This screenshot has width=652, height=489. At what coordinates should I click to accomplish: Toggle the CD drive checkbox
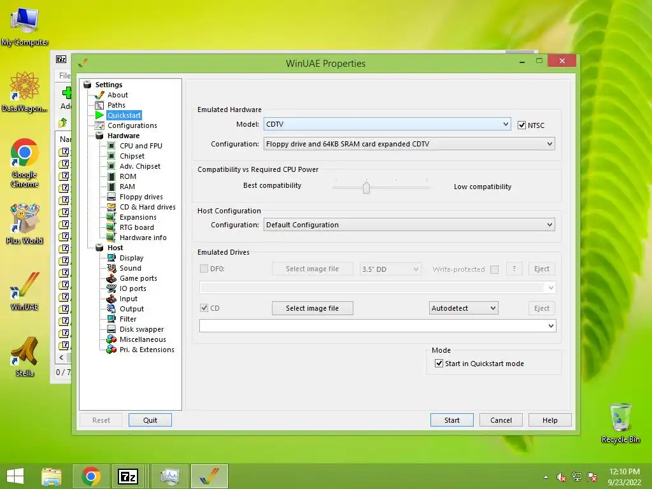[x=204, y=308]
